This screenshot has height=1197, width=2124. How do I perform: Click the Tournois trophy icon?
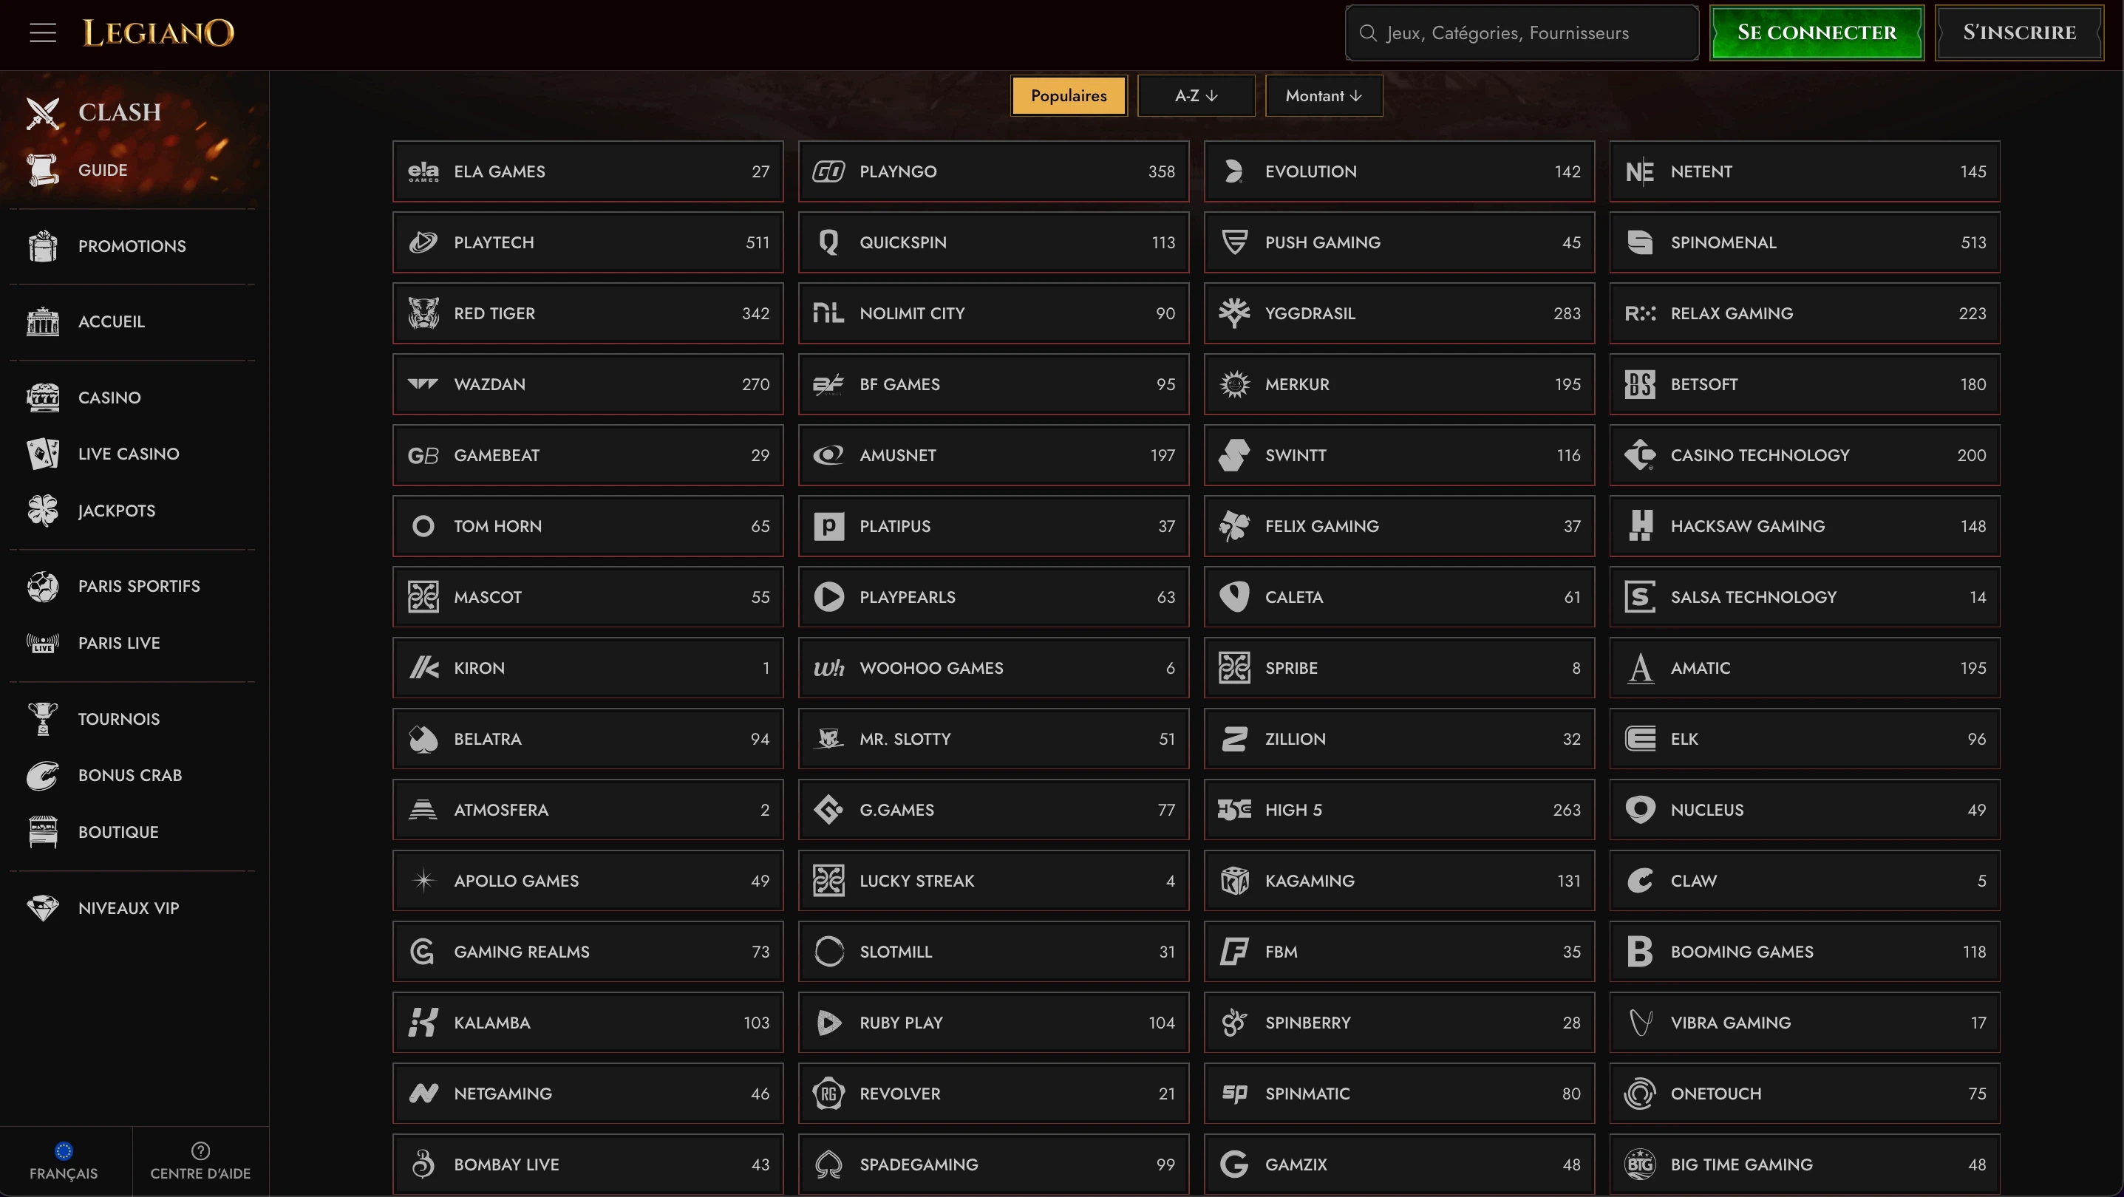pyautogui.click(x=43, y=719)
